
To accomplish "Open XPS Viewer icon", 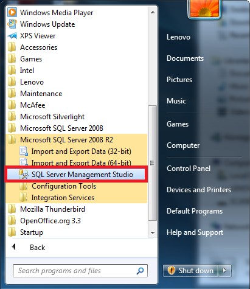I will click(12, 36).
